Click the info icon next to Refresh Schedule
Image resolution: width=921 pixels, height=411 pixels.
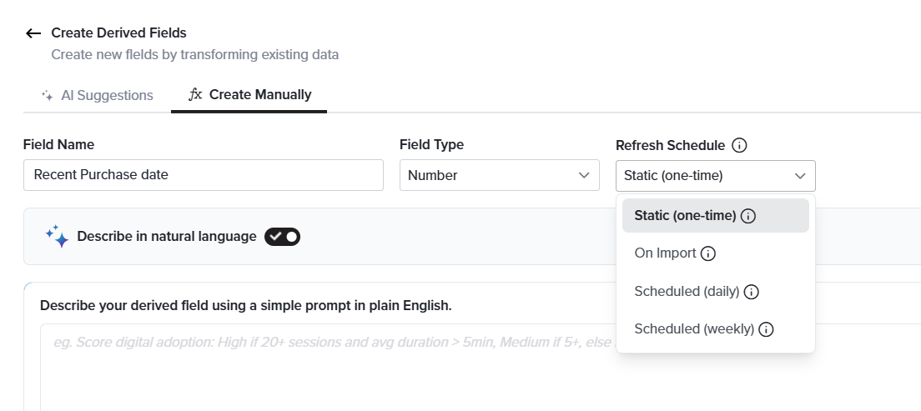click(740, 145)
